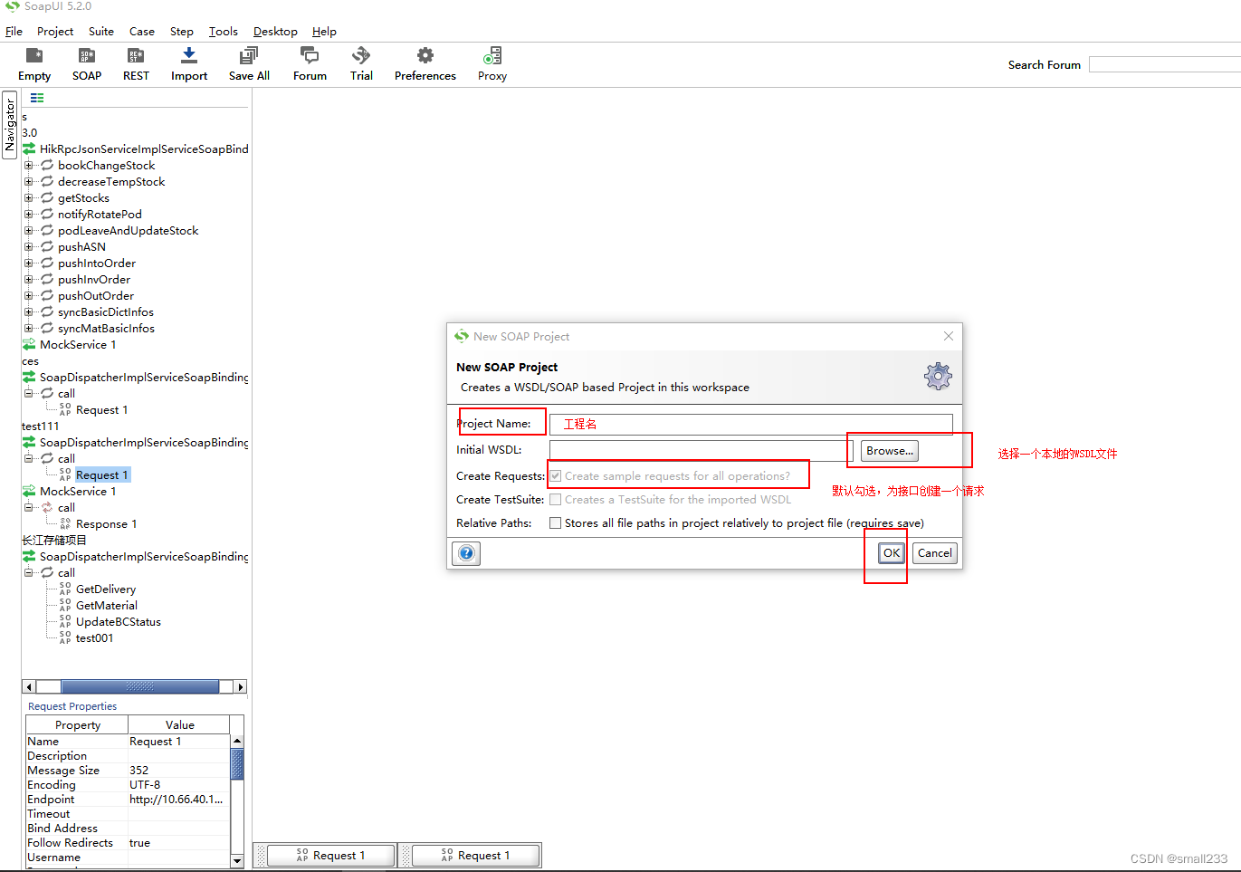Click the Follow Redirects value true
This screenshot has width=1241, height=872.
[178, 842]
